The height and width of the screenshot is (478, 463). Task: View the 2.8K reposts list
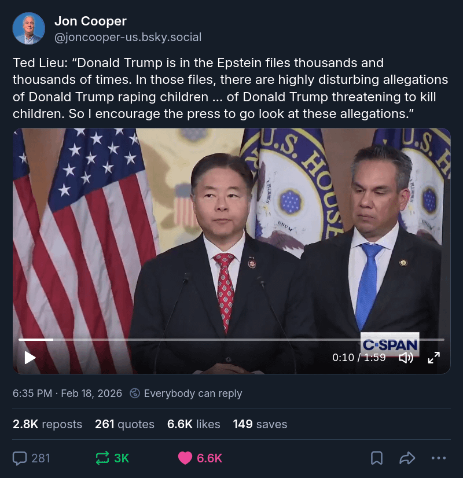pyautogui.click(x=47, y=424)
